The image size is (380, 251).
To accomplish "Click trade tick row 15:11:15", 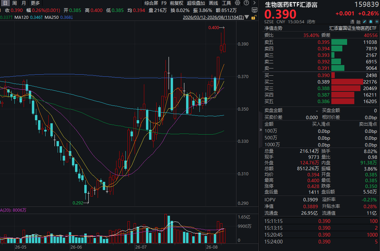I will click(321, 221).
